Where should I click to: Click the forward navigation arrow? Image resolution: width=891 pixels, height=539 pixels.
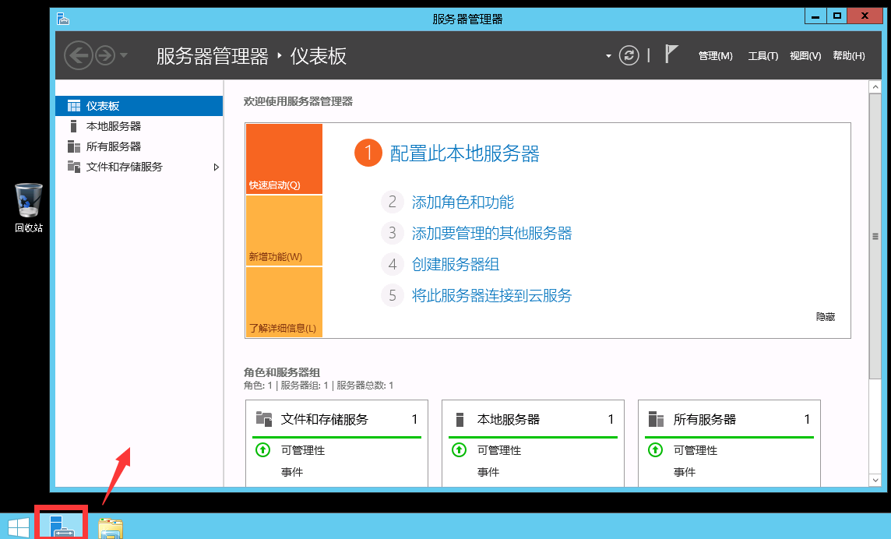[x=105, y=56]
